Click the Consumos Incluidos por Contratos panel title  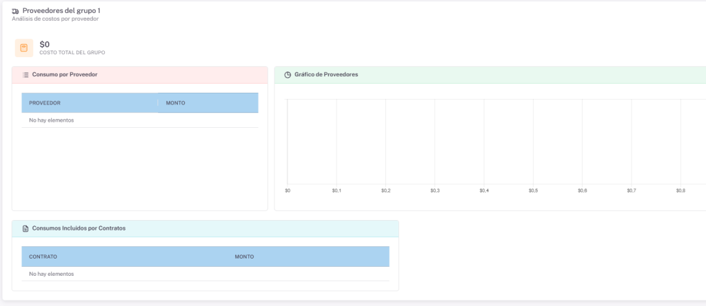tap(79, 228)
